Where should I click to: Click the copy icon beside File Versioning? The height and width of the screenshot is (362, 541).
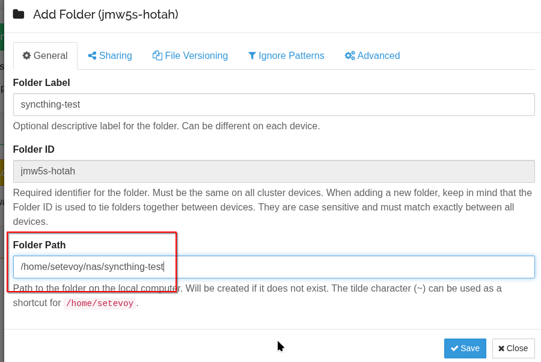point(157,55)
